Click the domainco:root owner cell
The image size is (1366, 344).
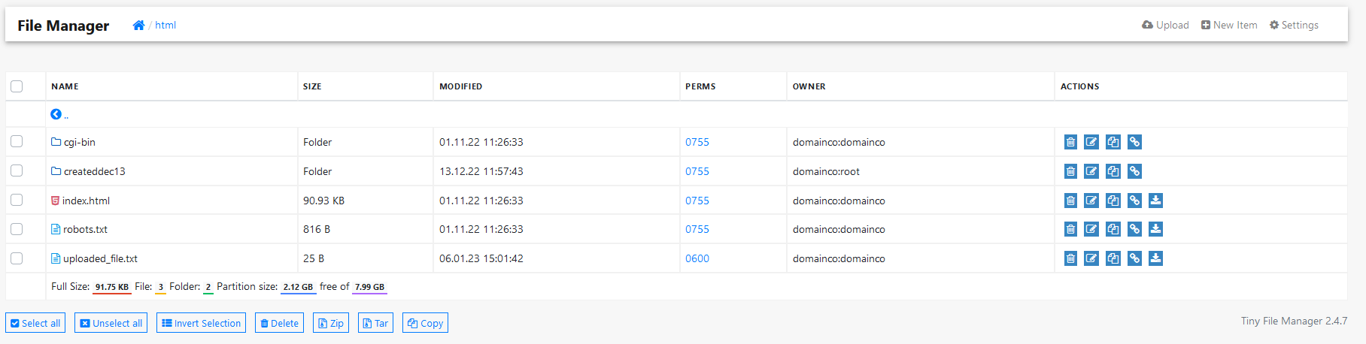[x=826, y=171]
